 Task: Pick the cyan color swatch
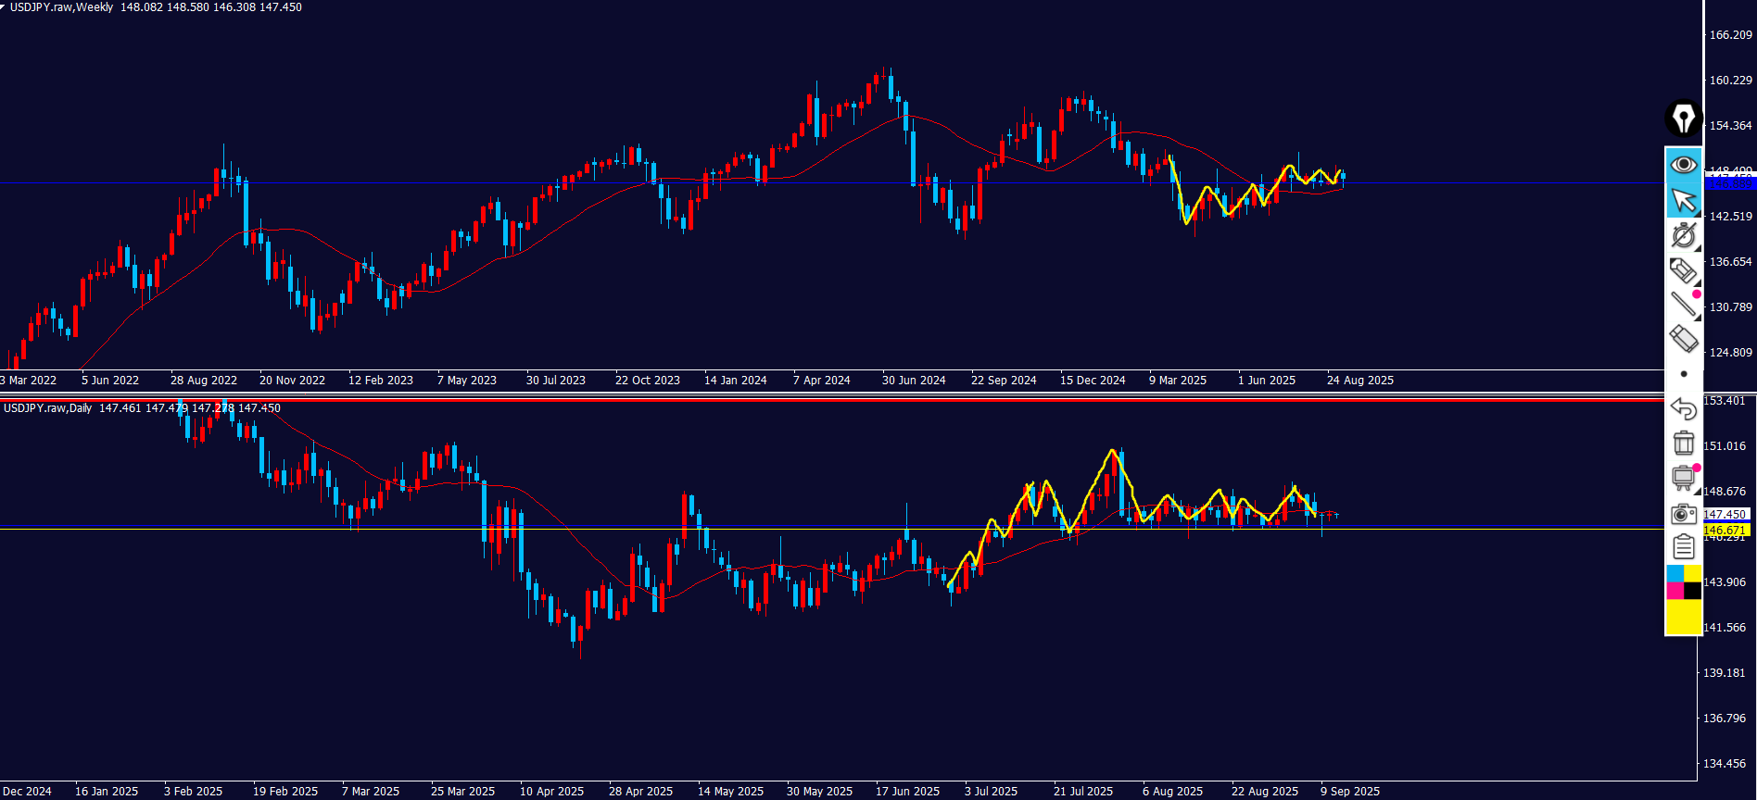pyautogui.click(x=1675, y=574)
